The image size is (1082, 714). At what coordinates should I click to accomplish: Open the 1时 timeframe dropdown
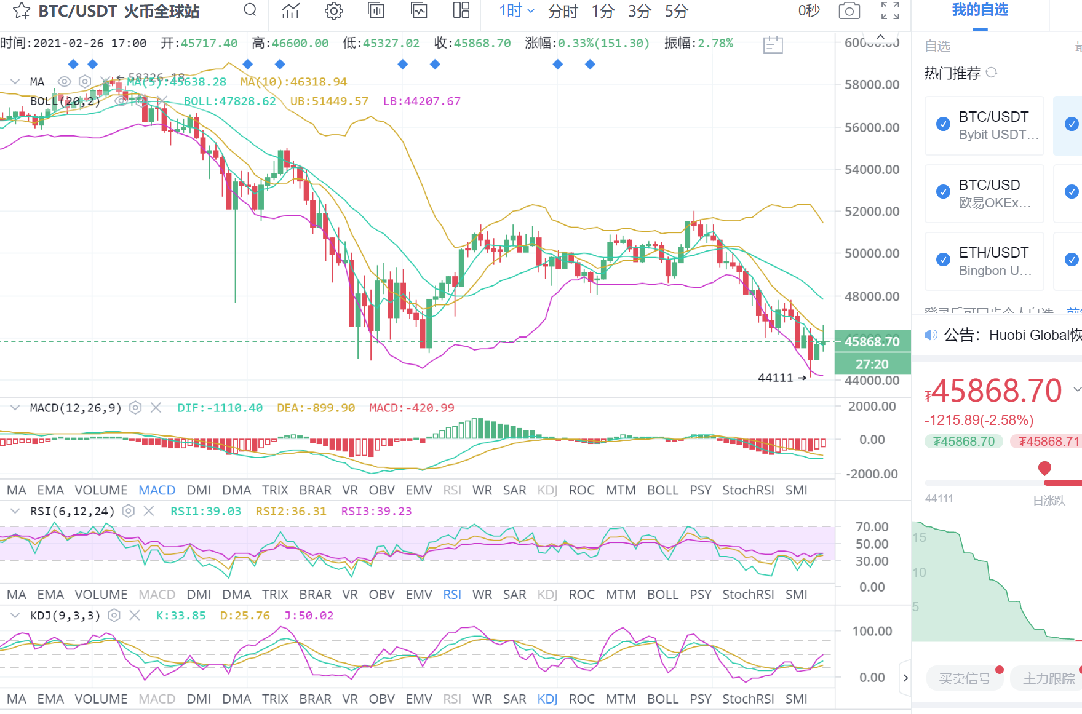point(515,10)
